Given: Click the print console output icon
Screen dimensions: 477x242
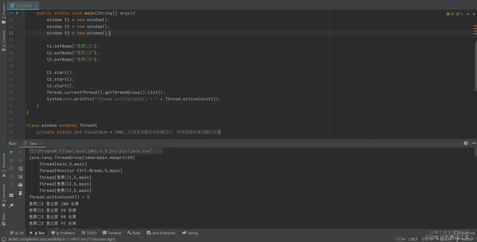Looking at the screenshot, I should point(20,185).
